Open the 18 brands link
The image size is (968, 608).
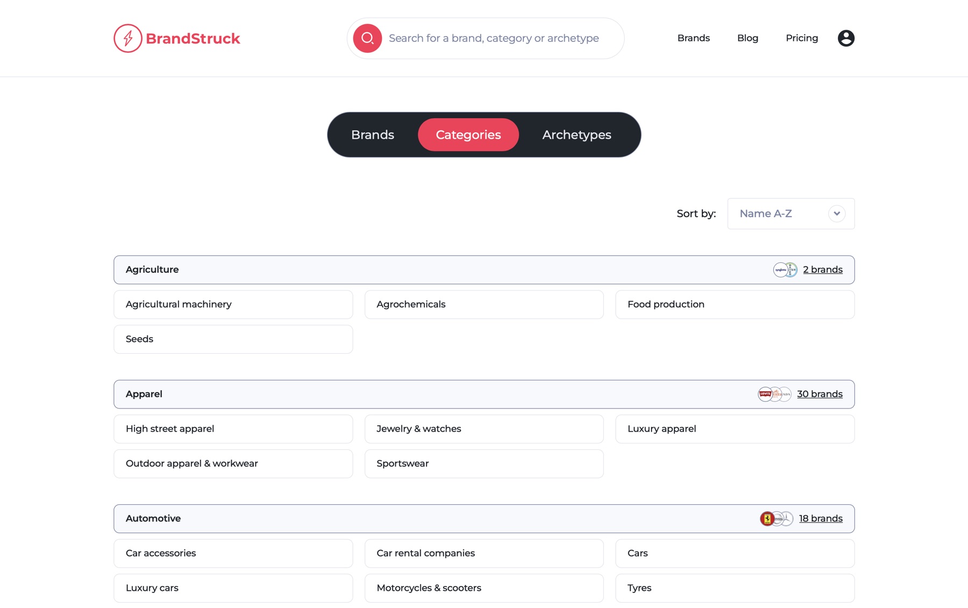click(821, 519)
